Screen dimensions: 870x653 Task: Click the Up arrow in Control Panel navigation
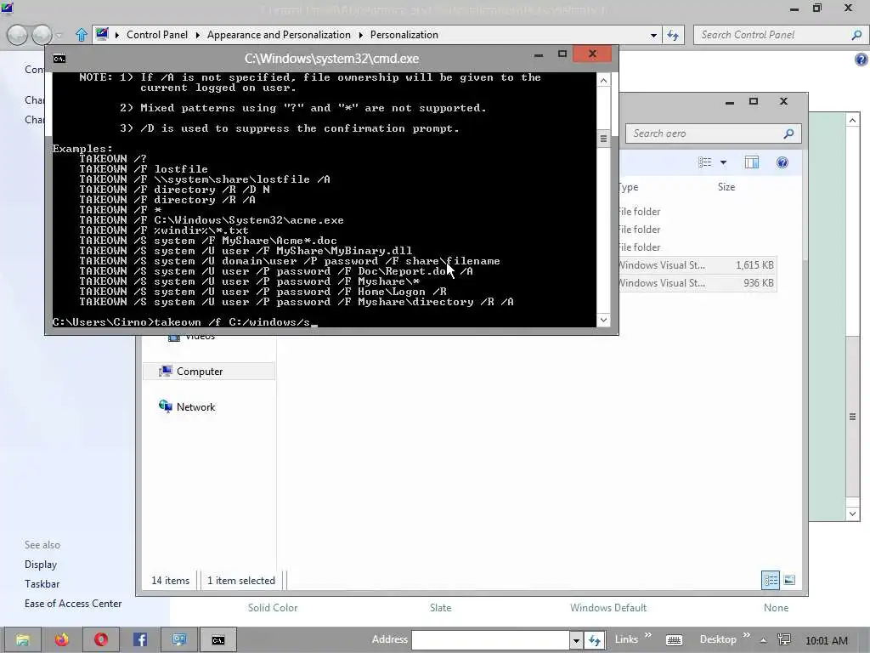(81, 35)
